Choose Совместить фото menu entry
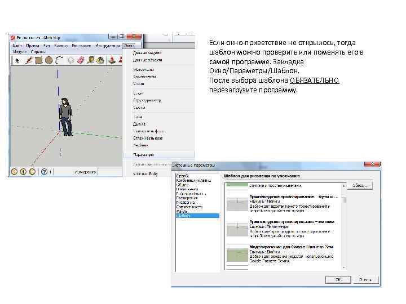This screenshot has width=406, height=304. pos(148,131)
